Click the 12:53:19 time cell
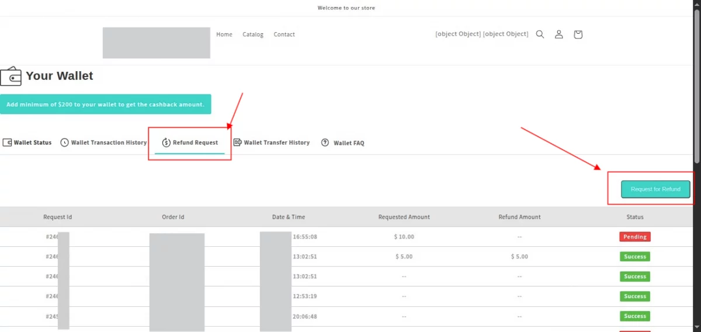Screen dimensions: 701x332 (x=305, y=296)
